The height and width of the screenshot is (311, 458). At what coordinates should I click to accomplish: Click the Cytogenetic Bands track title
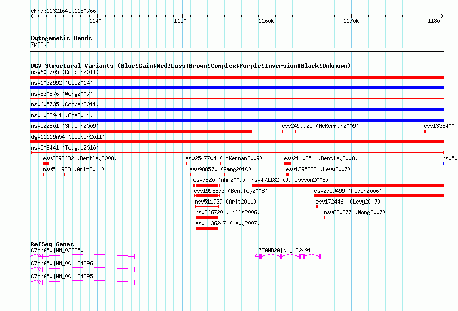pyautogui.click(x=61, y=38)
